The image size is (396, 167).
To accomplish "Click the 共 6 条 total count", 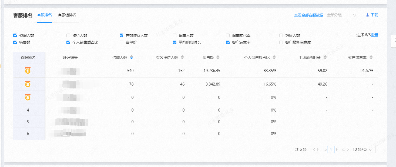I will click(x=301, y=149).
